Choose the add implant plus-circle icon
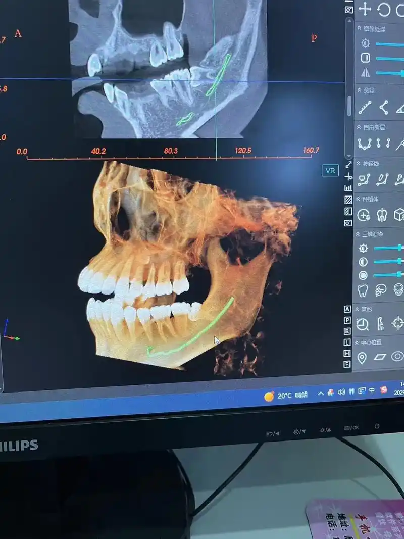404x539 pixels. 364,215
